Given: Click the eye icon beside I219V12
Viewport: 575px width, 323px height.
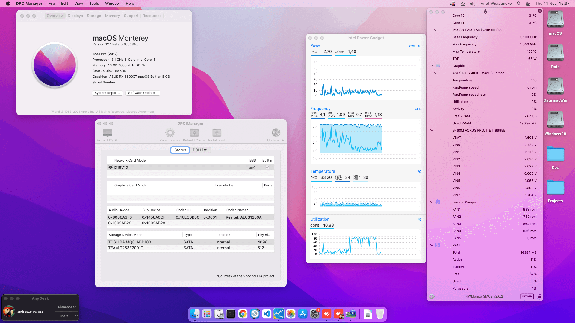Looking at the screenshot, I should pos(111,167).
